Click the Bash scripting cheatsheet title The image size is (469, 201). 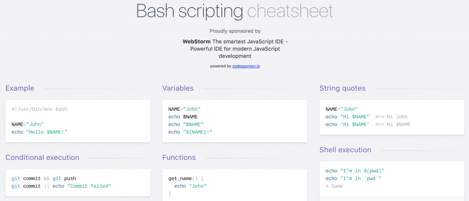point(235,11)
